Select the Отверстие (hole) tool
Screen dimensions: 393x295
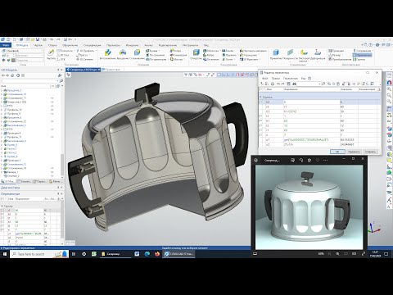pyautogui.click(x=196, y=54)
